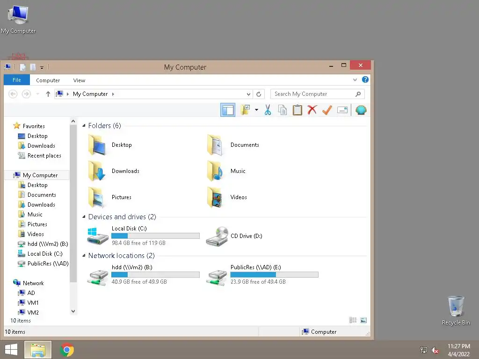Select the Documents folder in main pane
This screenshot has width=479, height=359.
(x=233, y=145)
